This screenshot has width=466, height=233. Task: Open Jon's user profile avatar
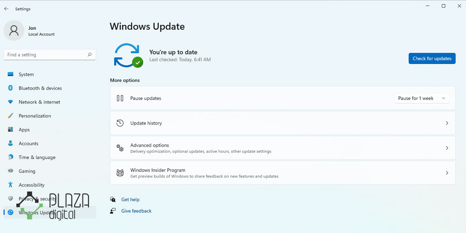14,30
